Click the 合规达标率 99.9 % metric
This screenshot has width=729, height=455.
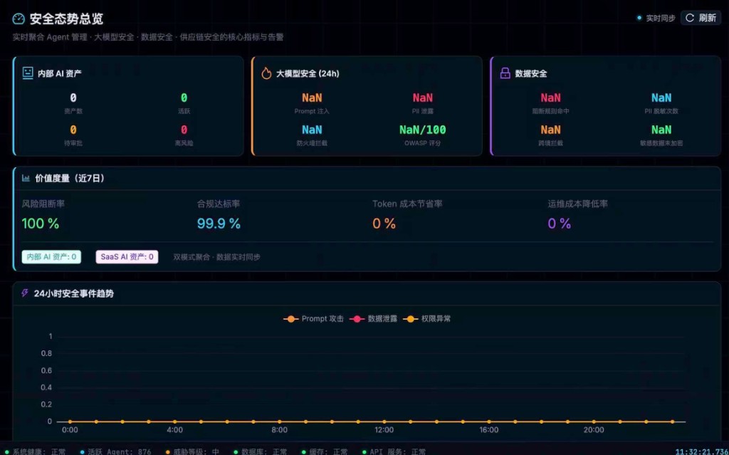[x=219, y=224]
